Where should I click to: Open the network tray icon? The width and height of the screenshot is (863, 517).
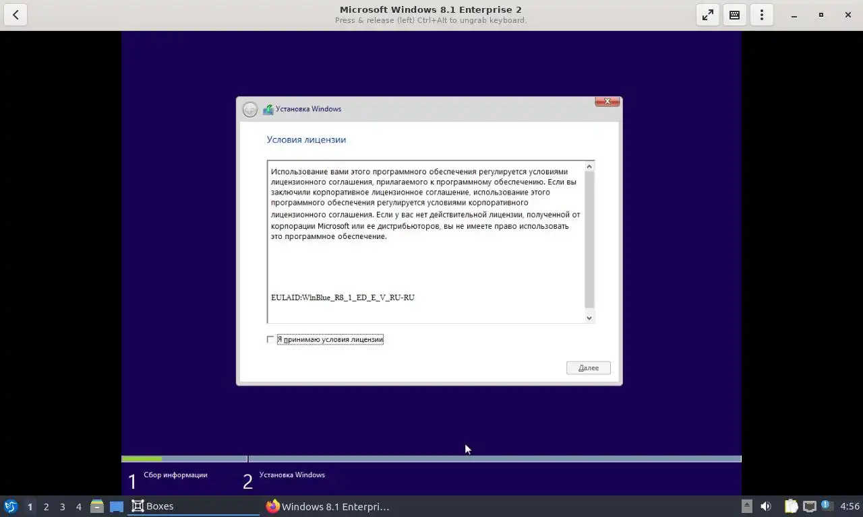(x=809, y=506)
